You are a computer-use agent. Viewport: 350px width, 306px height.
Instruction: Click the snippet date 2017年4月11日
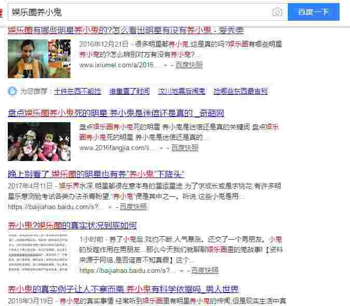tap(31, 186)
